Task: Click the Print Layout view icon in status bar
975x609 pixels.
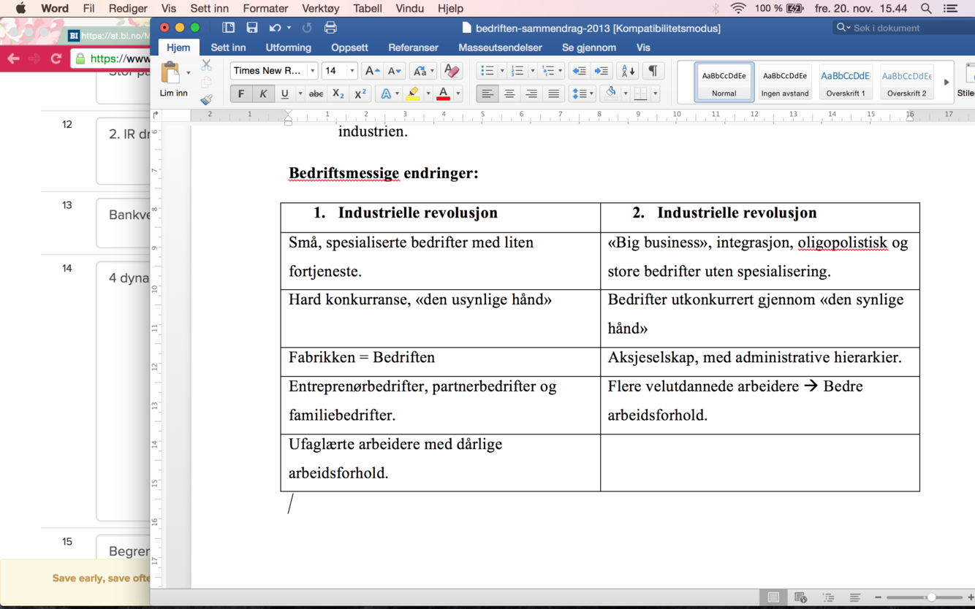Action: click(x=773, y=597)
